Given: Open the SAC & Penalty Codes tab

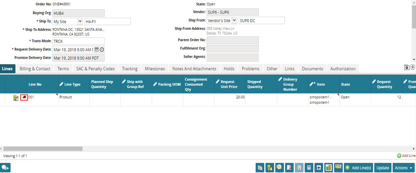Looking at the screenshot, I should (x=96, y=69).
